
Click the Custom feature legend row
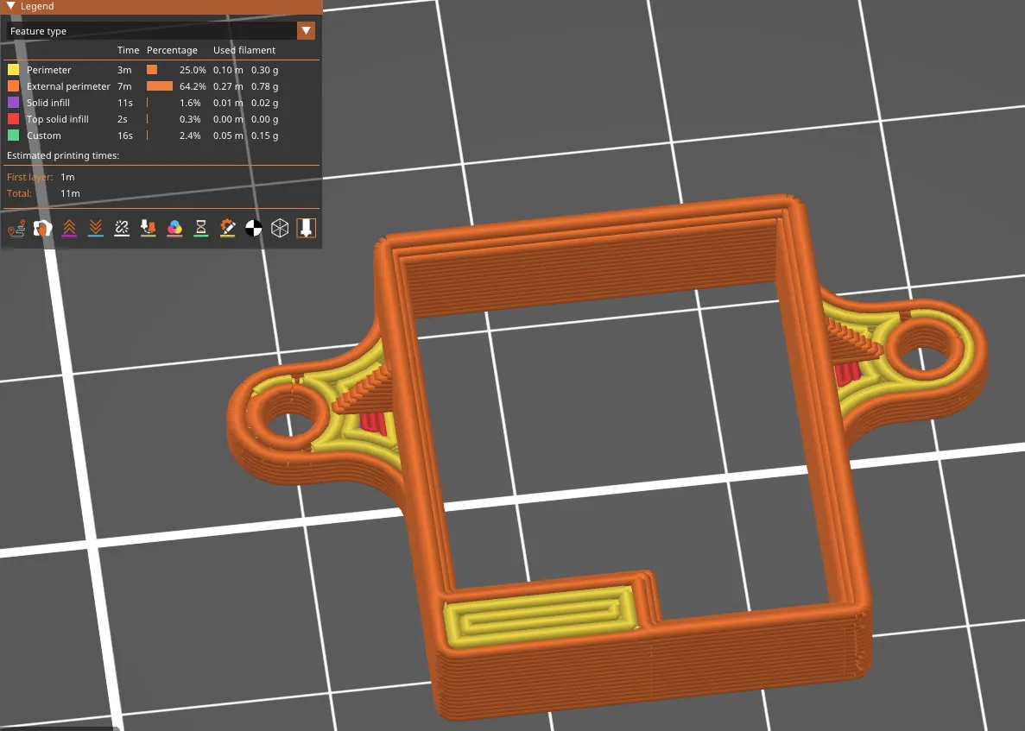44,135
